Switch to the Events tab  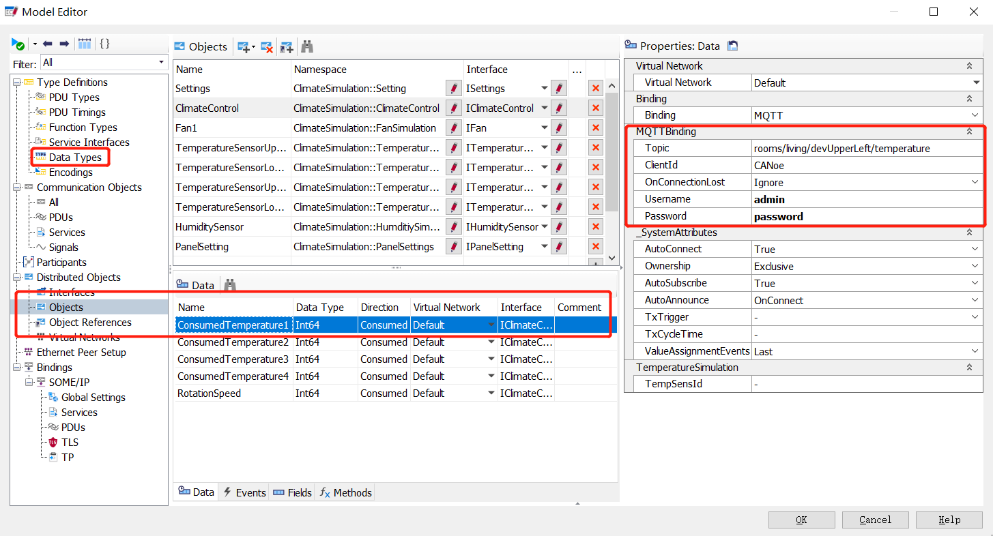point(244,492)
